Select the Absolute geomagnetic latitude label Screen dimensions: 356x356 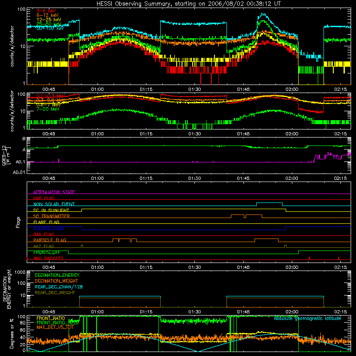pos(307,319)
